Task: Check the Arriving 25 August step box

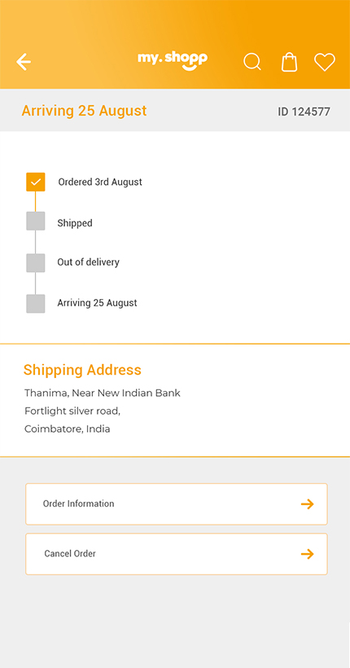Action: pyautogui.click(x=36, y=304)
